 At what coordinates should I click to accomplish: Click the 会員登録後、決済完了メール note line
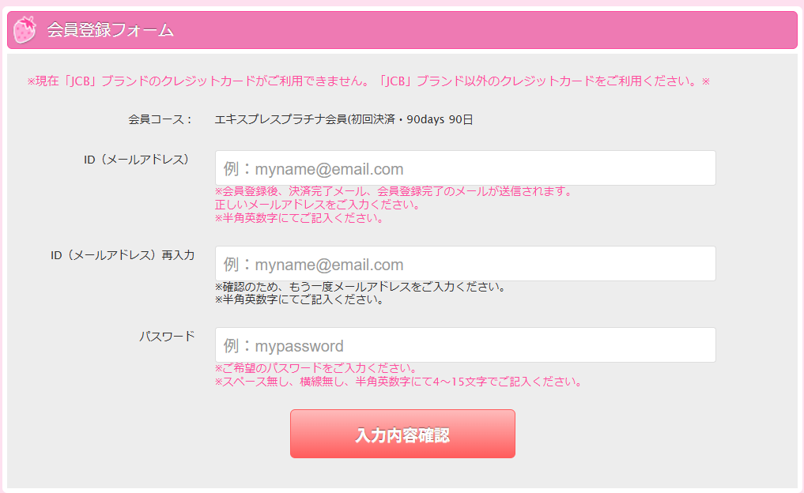pos(393,191)
